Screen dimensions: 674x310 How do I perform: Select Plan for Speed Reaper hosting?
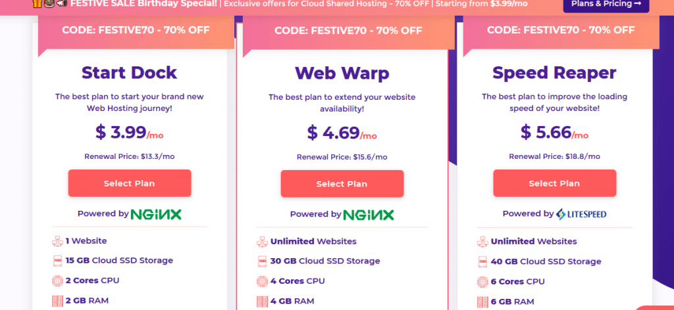click(555, 183)
